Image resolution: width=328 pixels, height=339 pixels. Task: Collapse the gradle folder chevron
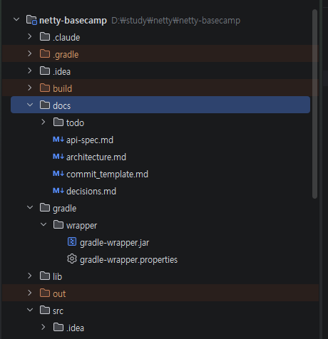coord(30,207)
